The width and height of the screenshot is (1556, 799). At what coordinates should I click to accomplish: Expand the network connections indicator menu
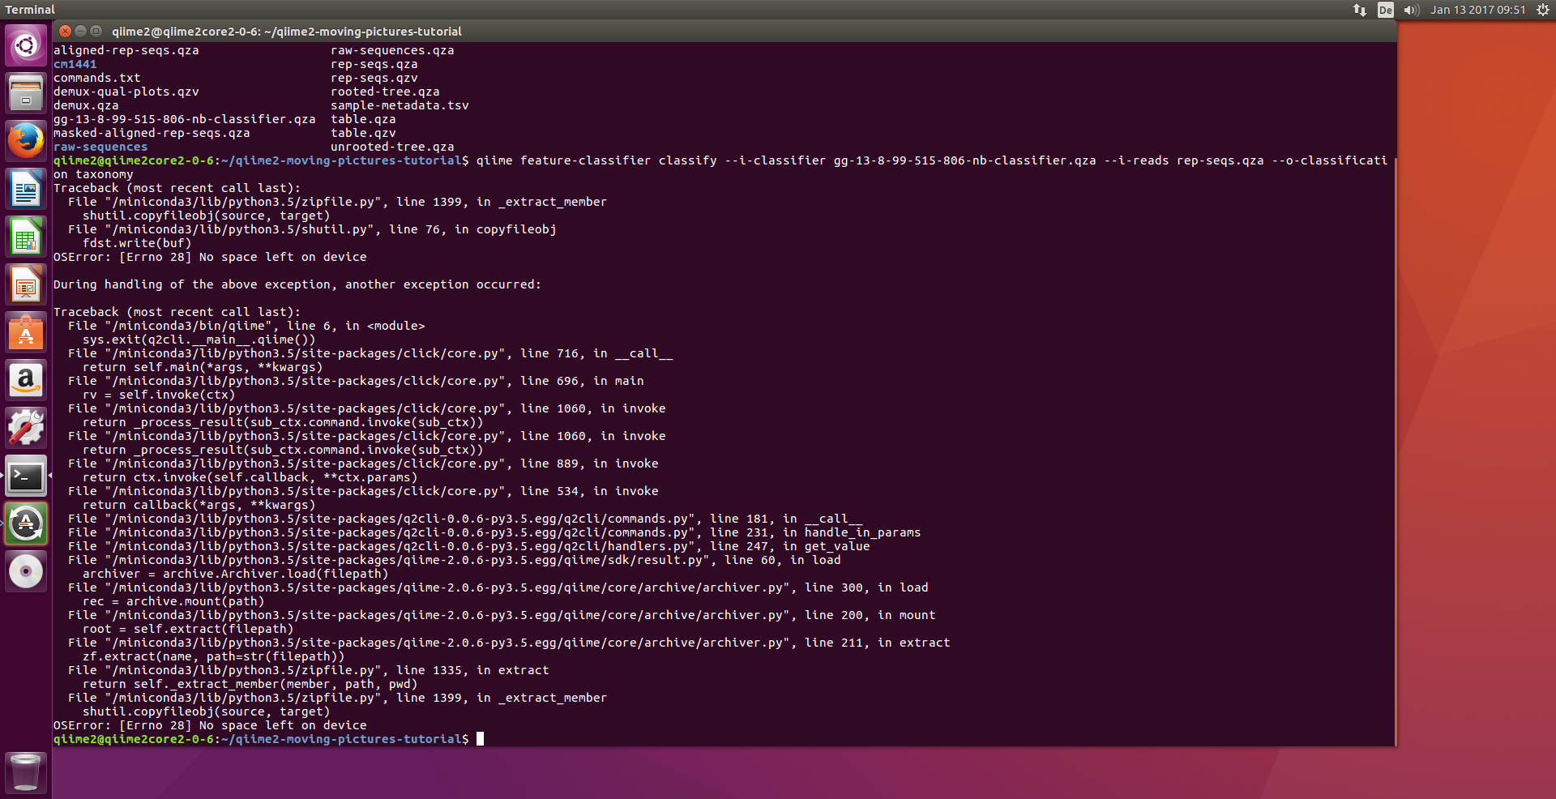click(x=1360, y=10)
